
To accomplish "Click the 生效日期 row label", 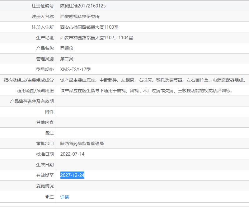I will coord(45,165).
